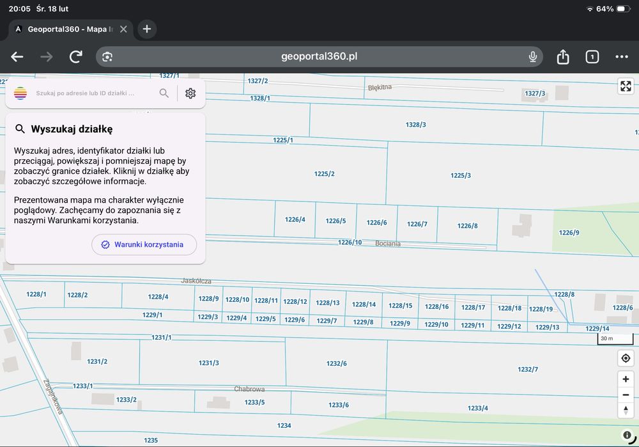
Task: Show open tabs counter
Action: point(592,57)
